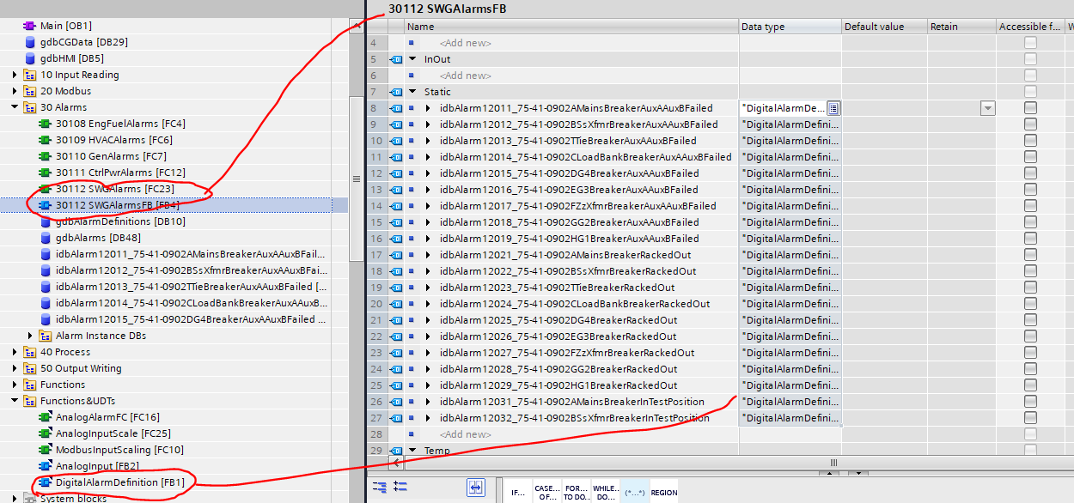Toggle Accessible checkbox for idbAlarm12014 row
This screenshot has height=503, width=1074.
click(x=1030, y=157)
